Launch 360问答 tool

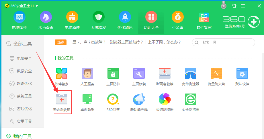[x=113, y=102]
